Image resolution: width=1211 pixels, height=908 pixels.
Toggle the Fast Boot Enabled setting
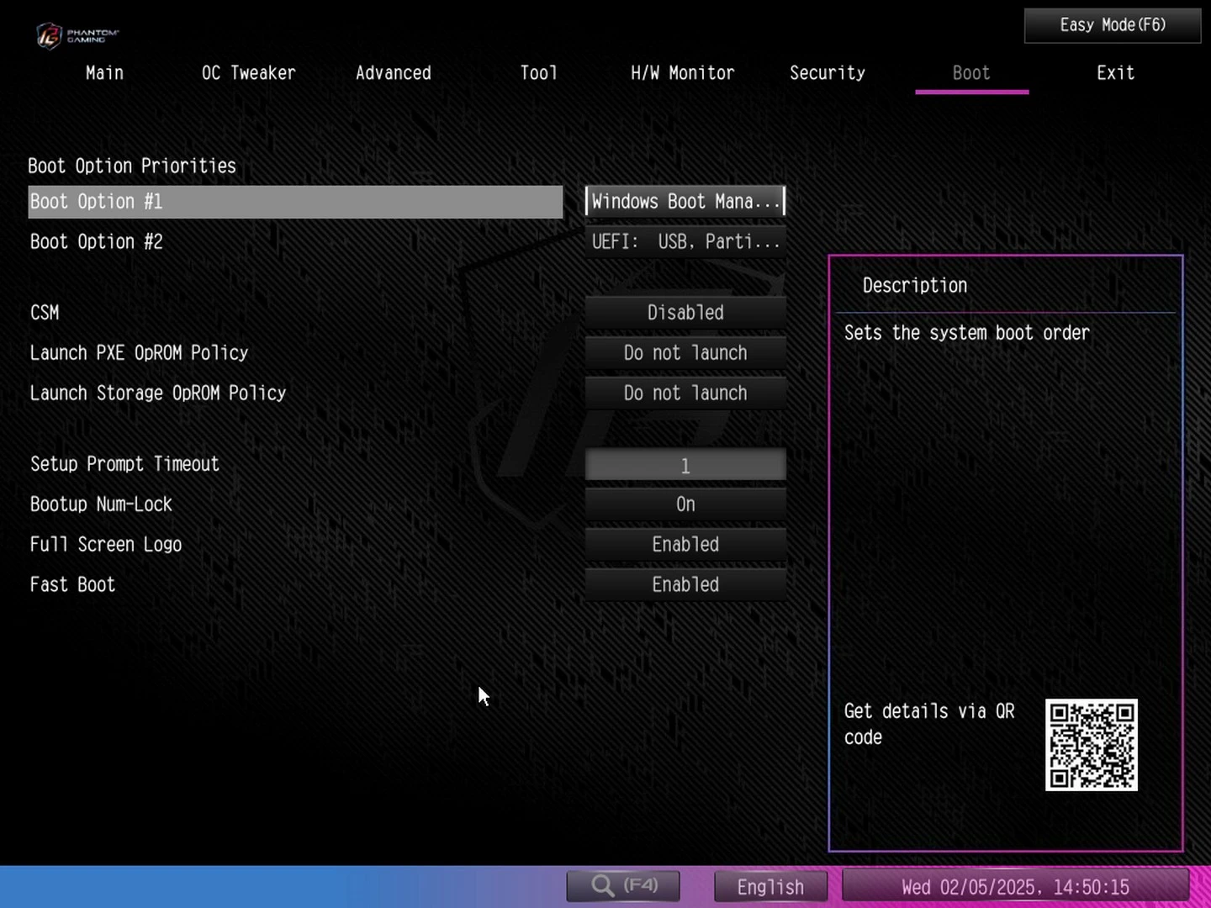685,584
